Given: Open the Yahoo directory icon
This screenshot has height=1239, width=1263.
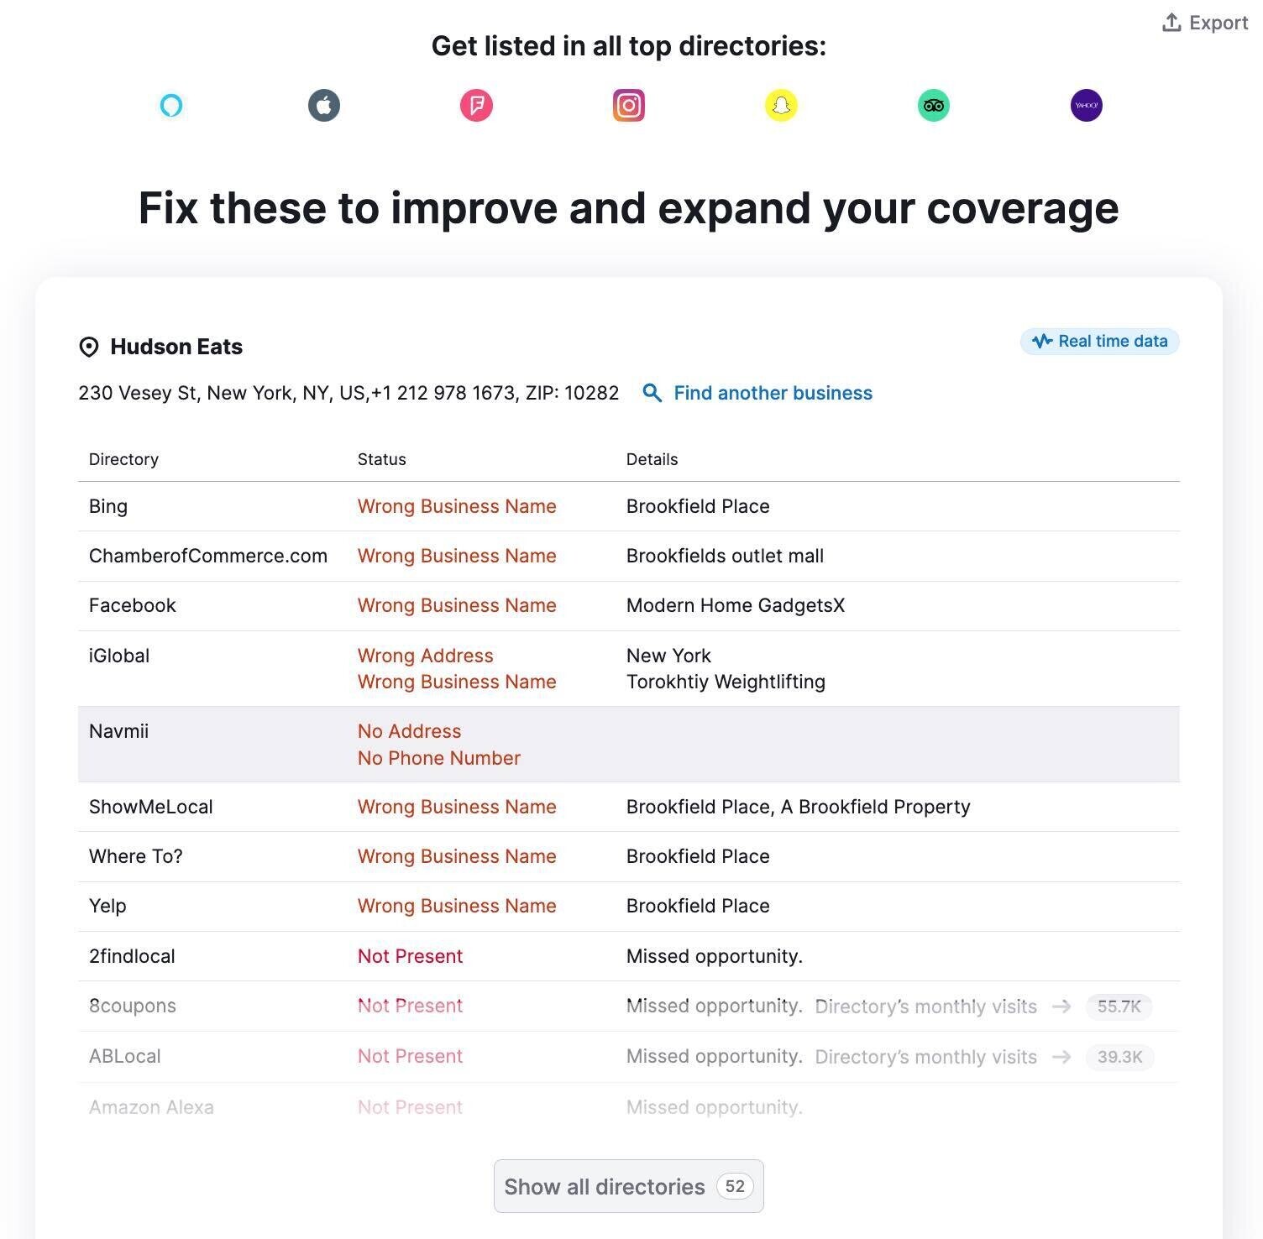Looking at the screenshot, I should point(1086,105).
